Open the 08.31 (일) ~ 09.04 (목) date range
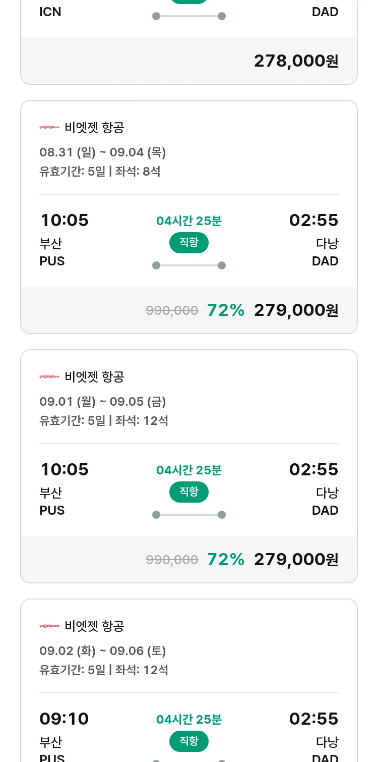The width and height of the screenshot is (378, 762). tap(103, 152)
